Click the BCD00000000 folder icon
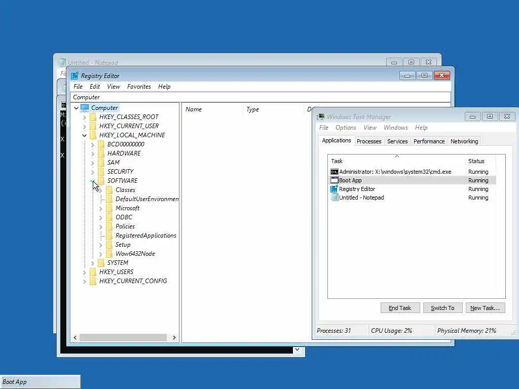 101,144
